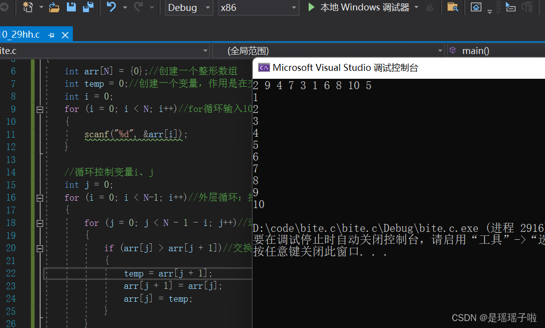The image size is (545, 328).
Task: Click the picture-frame toolbar icon
Action: (476, 7)
